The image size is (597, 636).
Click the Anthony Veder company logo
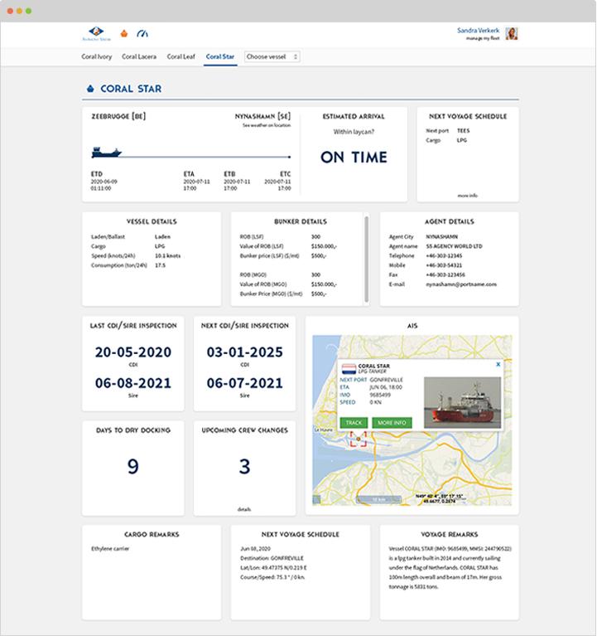(x=96, y=34)
